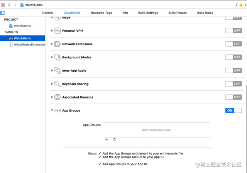Click the yellow warning triangle icon
247x173 pixels.
click(x=241, y=5)
